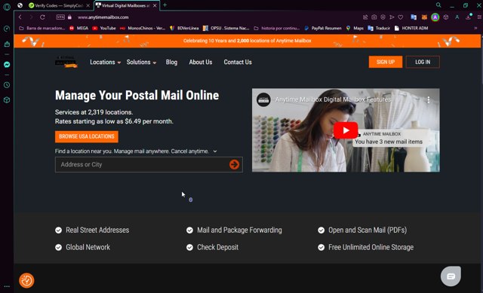The image size is (483, 293).
Task: Open a new tab with plus button
Action: 165,5
